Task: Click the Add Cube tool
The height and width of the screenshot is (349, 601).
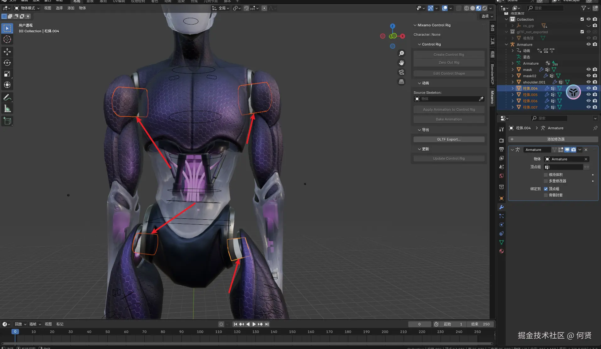Action: pos(7,121)
